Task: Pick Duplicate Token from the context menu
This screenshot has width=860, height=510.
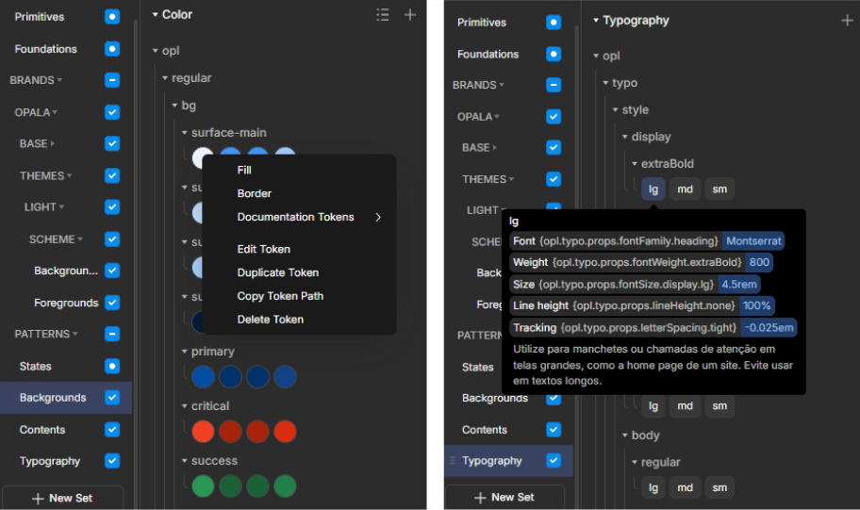Action: tap(277, 272)
